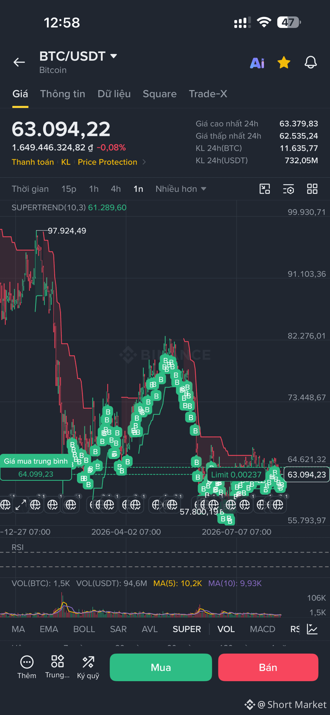Tap the Wi-Fi icon in status bar
The width and height of the screenshot is (330, 715).
264,22
